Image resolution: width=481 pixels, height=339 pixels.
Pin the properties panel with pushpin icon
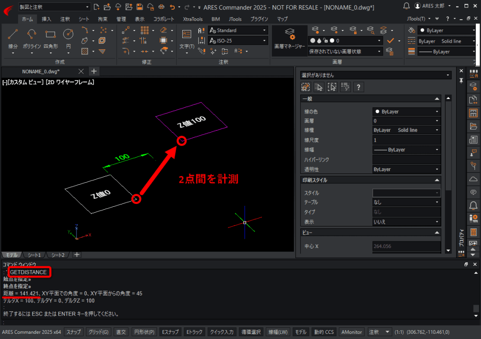click(461, 81)
